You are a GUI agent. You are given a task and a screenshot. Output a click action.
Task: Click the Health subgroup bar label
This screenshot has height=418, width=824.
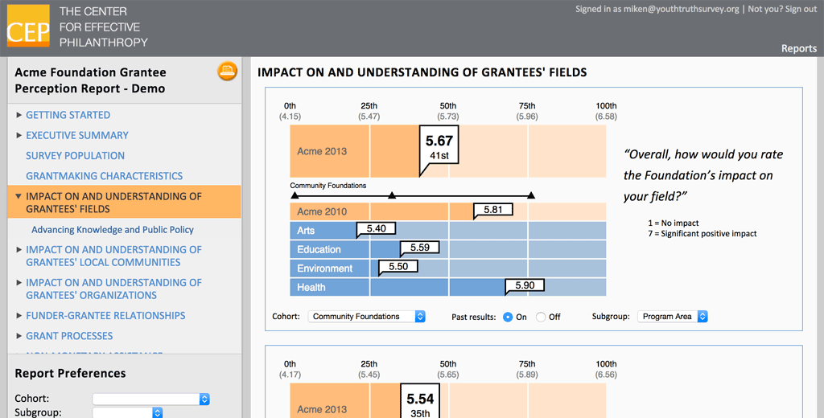311,287
